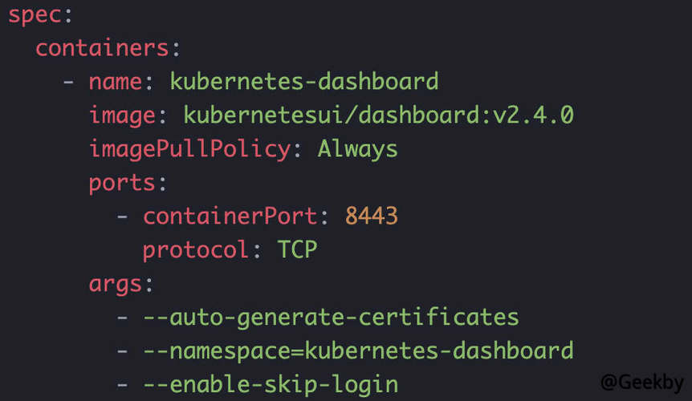The height and width of the screenshot is (401, 692).
Task: Click the list dash before 'containerPort'
Action: (x=122, y=217)
